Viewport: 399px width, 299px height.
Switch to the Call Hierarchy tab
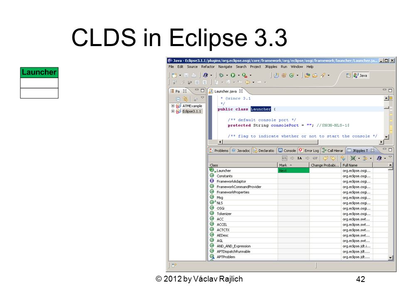click(x=332, y=150)
